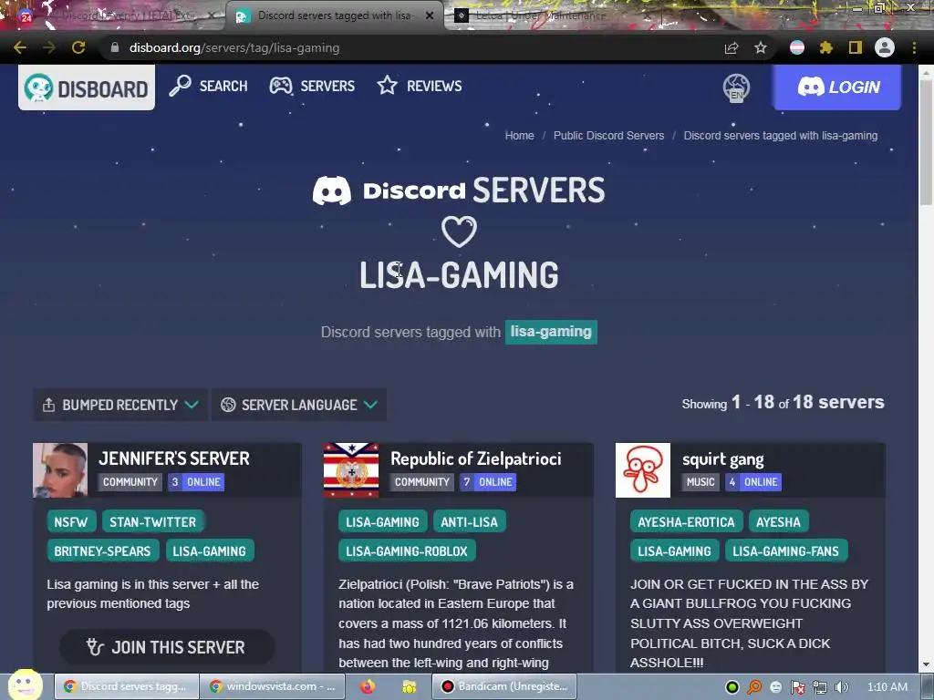Click Public Discord Servers breadcrumb
The image size is (934, 700).
click(608, 136)
